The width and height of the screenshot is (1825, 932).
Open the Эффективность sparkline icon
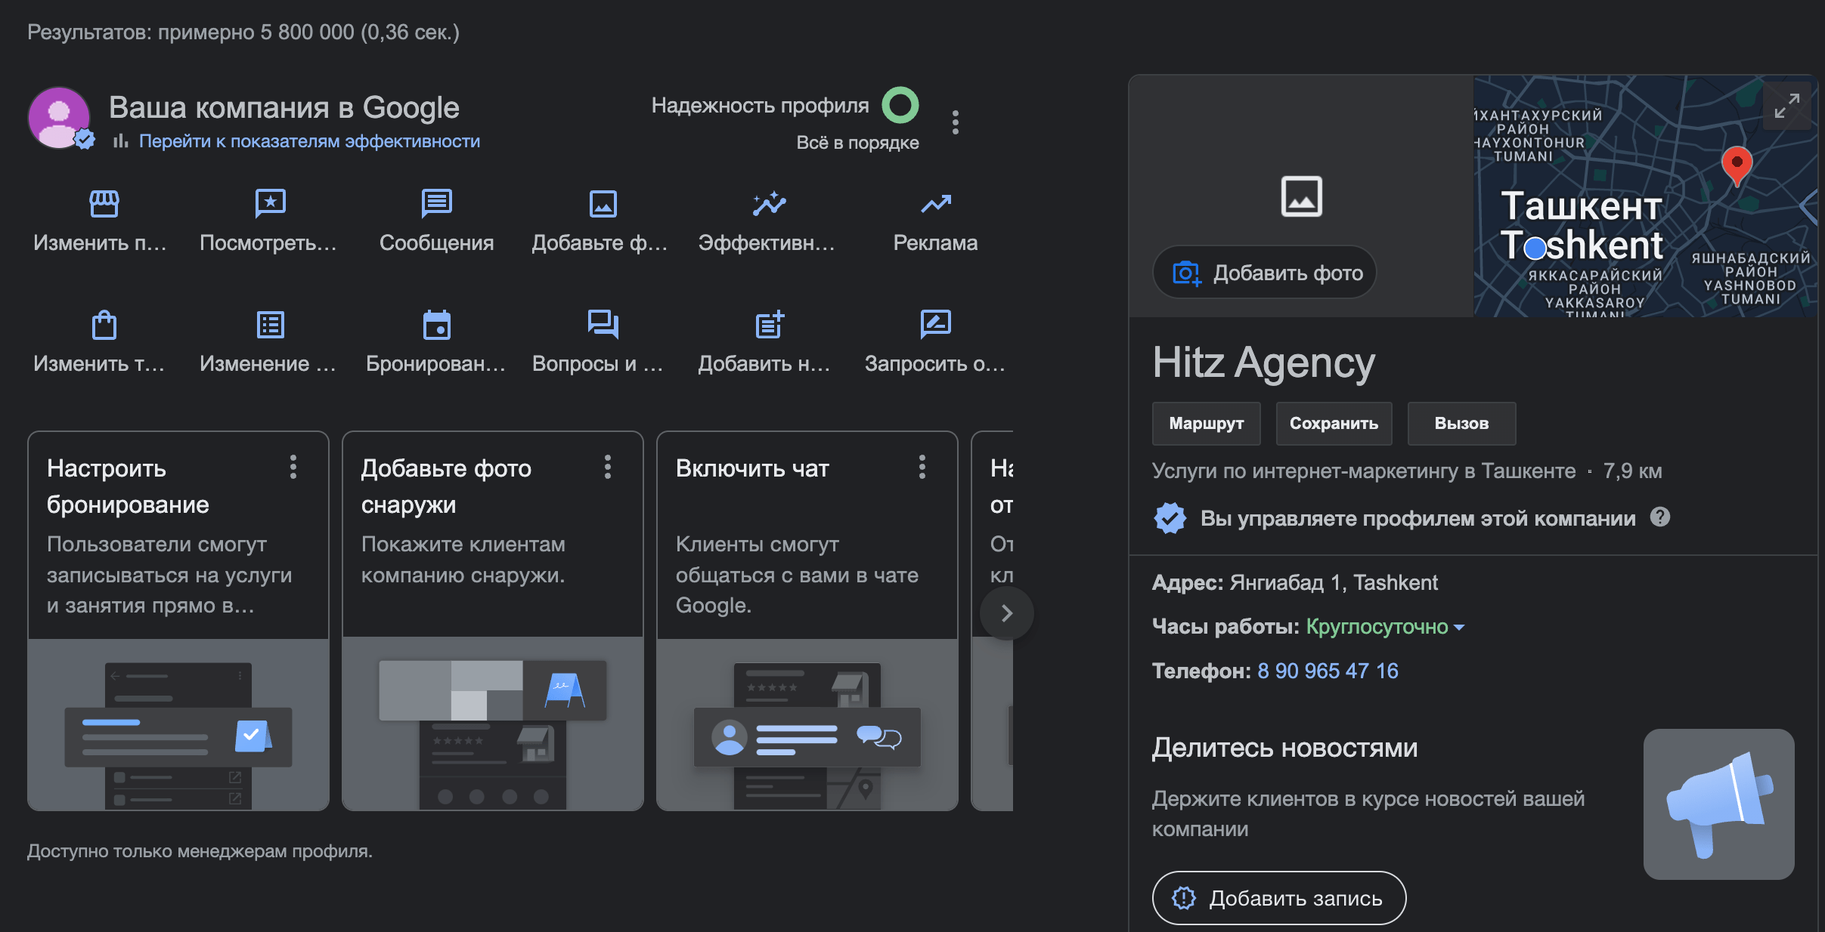tap(769, 203)
